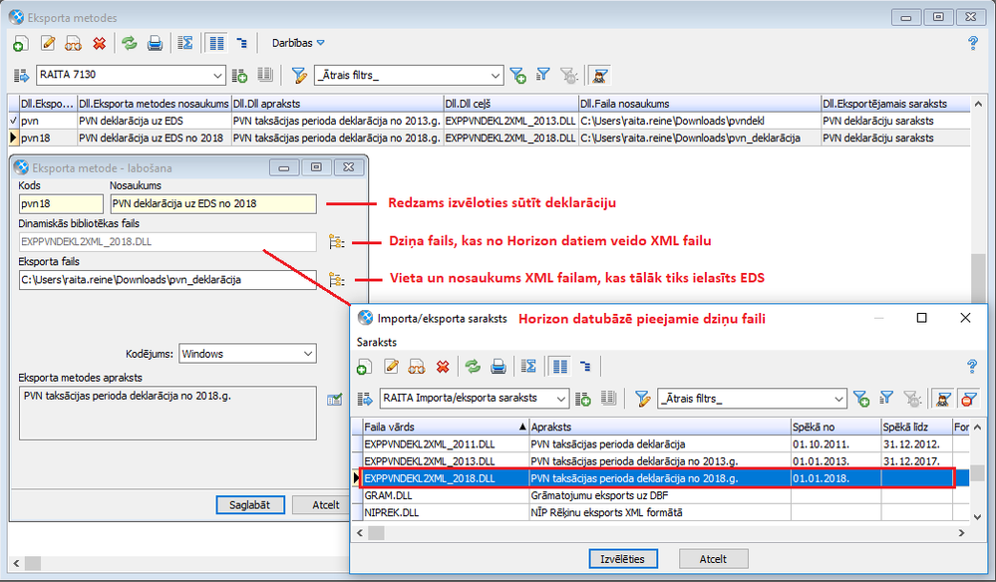Click the red delete X in Eksporta metodes toolbar

click(x=99, y=43)
